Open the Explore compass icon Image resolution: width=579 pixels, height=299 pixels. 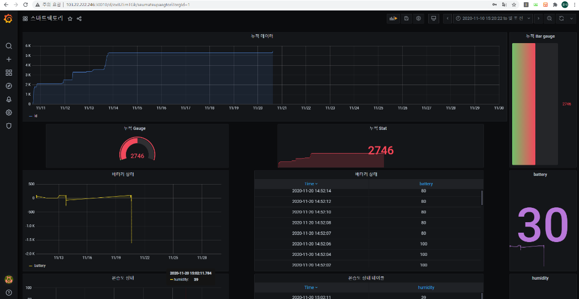click(9, 86)
